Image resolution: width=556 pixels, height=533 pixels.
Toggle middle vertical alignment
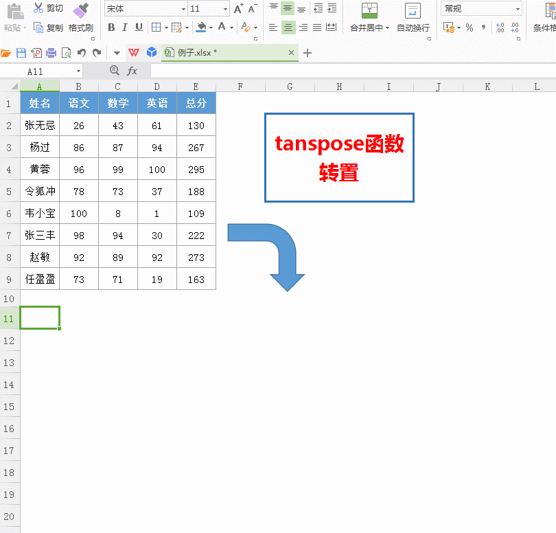tap(288, 8)
